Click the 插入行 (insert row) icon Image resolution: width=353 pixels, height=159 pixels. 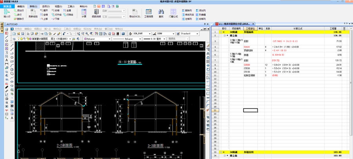coord(7,13)
